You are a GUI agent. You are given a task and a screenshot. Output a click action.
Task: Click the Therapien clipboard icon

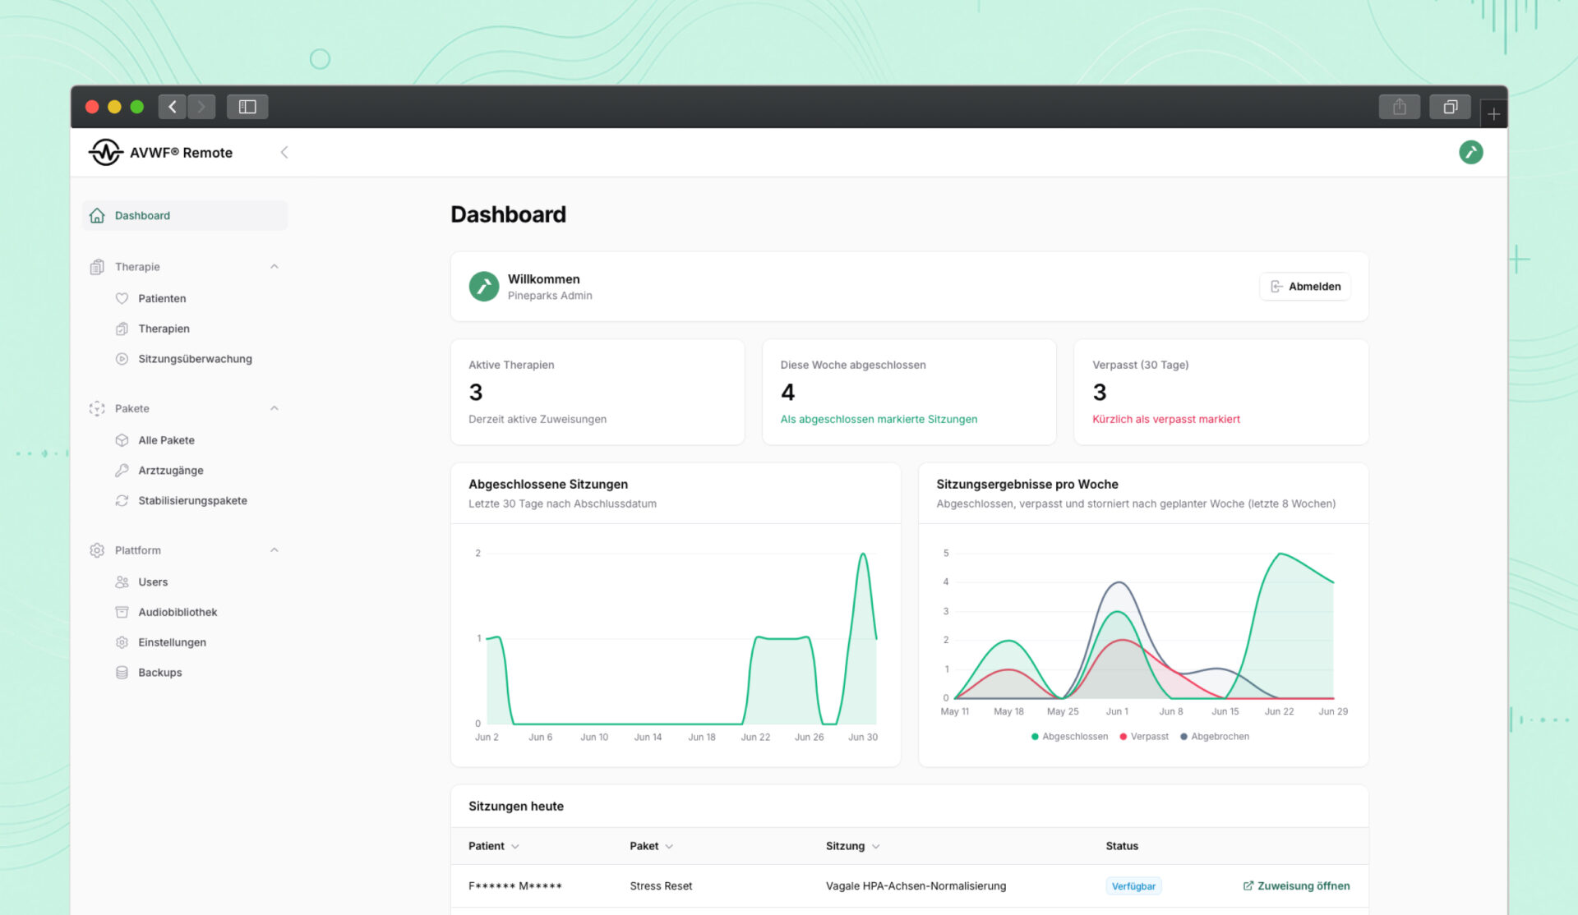[x=122, y=329]
